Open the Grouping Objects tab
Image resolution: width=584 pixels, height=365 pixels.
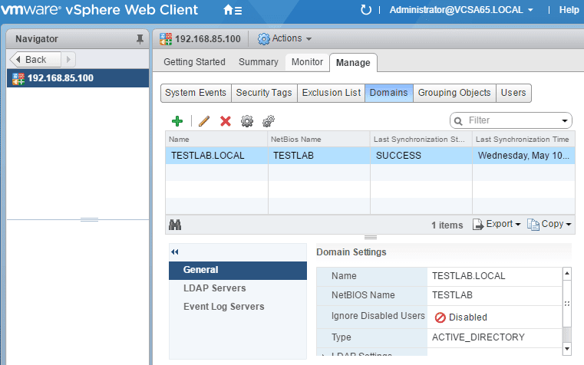pos(454,93)
